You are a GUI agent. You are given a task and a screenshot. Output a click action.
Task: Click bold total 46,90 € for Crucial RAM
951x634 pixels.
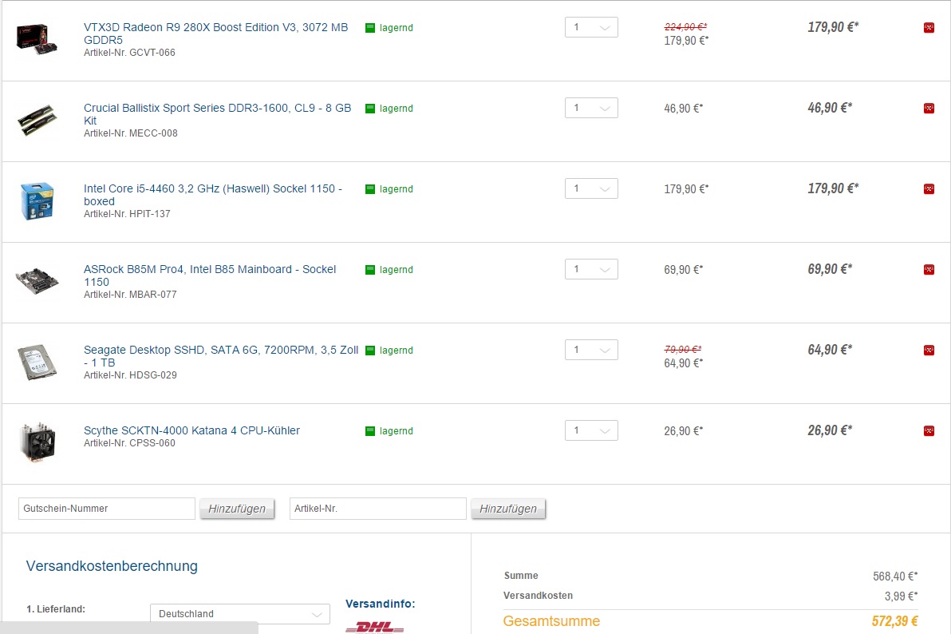pos(830,108)
